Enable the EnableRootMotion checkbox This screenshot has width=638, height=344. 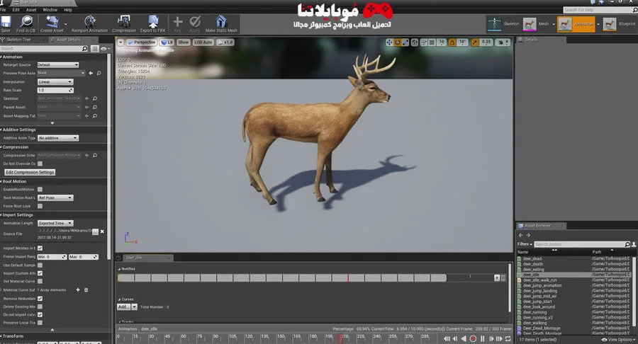(40, 189)
